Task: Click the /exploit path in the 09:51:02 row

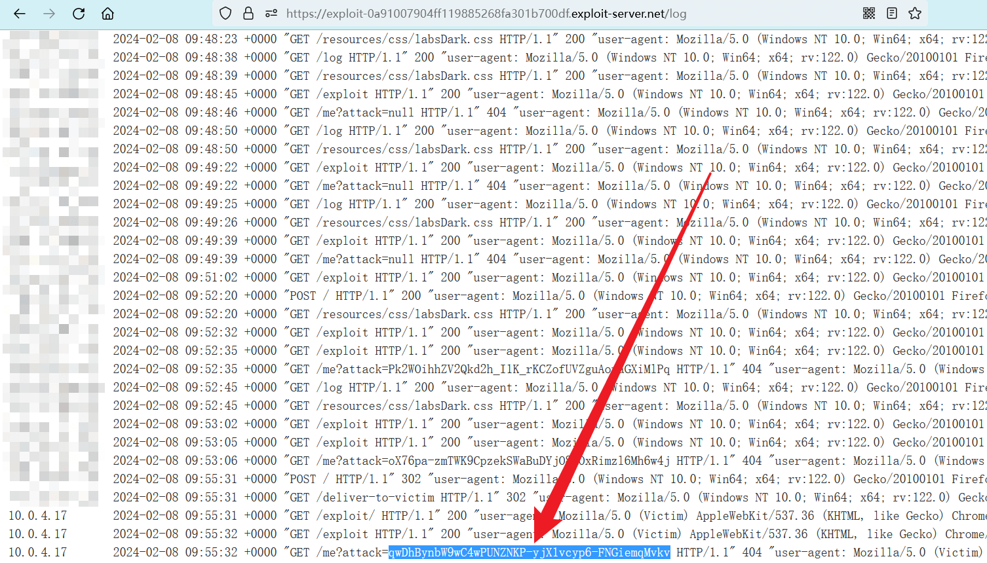Action: click(x=342, y=278)
